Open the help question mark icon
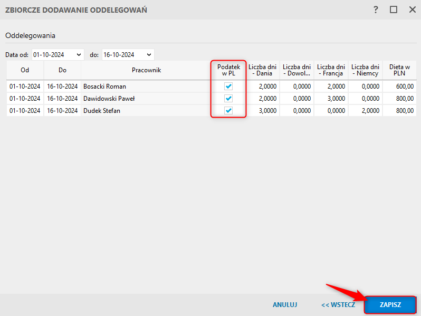 [376, 10]
